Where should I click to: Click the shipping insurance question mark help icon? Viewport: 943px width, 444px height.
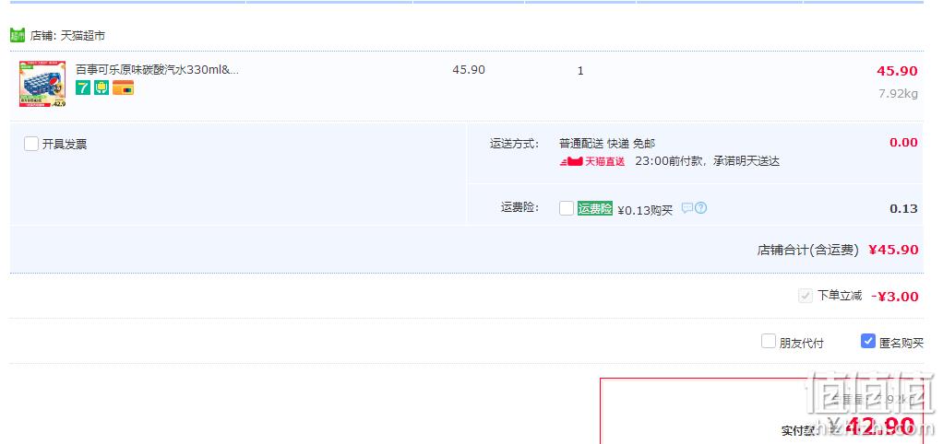click(700, 208)
